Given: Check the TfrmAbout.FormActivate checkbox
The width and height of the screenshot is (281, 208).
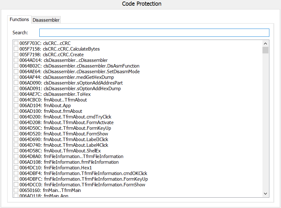Looking at the screenshot, I should tap(16, 123).
